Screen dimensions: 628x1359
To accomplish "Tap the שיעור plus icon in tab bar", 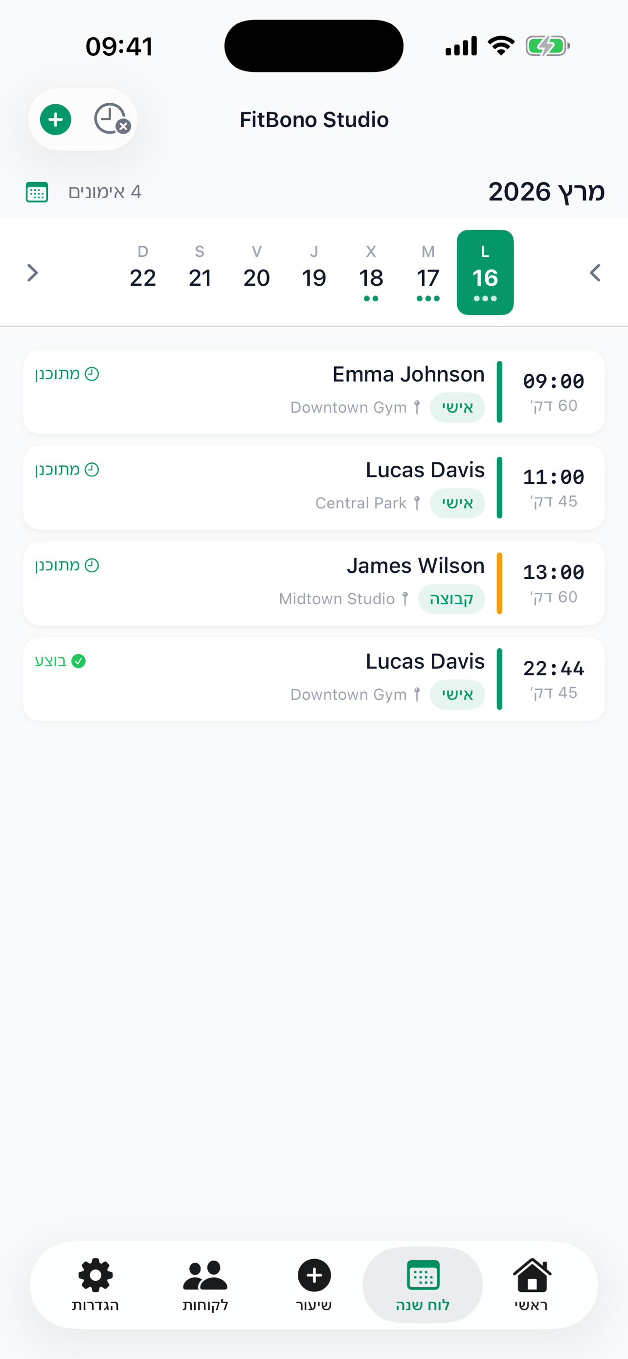I will click(314, 1276).
